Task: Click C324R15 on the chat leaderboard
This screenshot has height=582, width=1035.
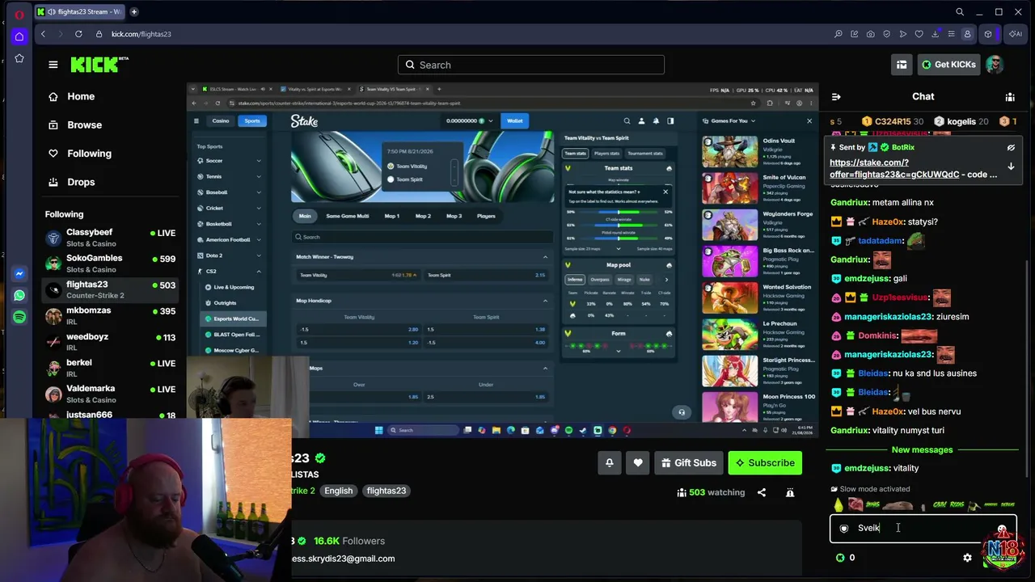Action: (893, 121)
